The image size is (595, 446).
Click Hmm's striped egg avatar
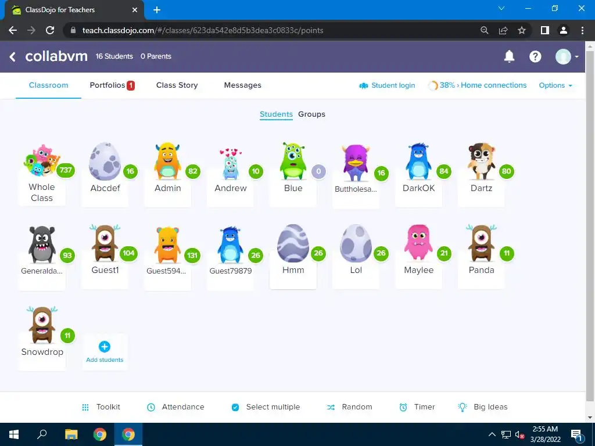pyautogui.click(x=293, y=243)
